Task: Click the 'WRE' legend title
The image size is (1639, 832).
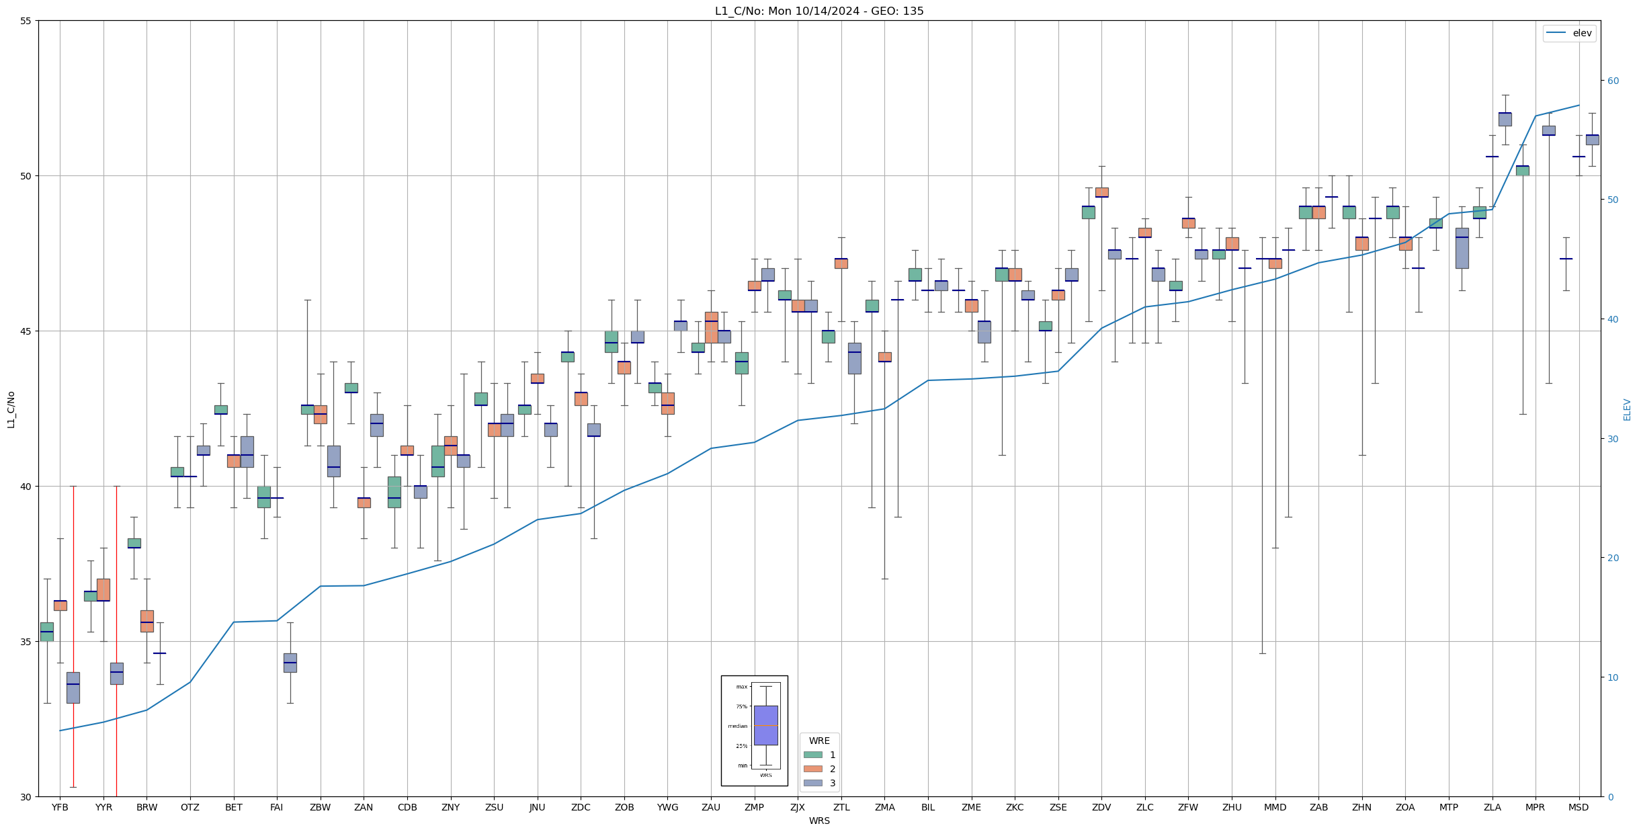Action: coord(819,741)
